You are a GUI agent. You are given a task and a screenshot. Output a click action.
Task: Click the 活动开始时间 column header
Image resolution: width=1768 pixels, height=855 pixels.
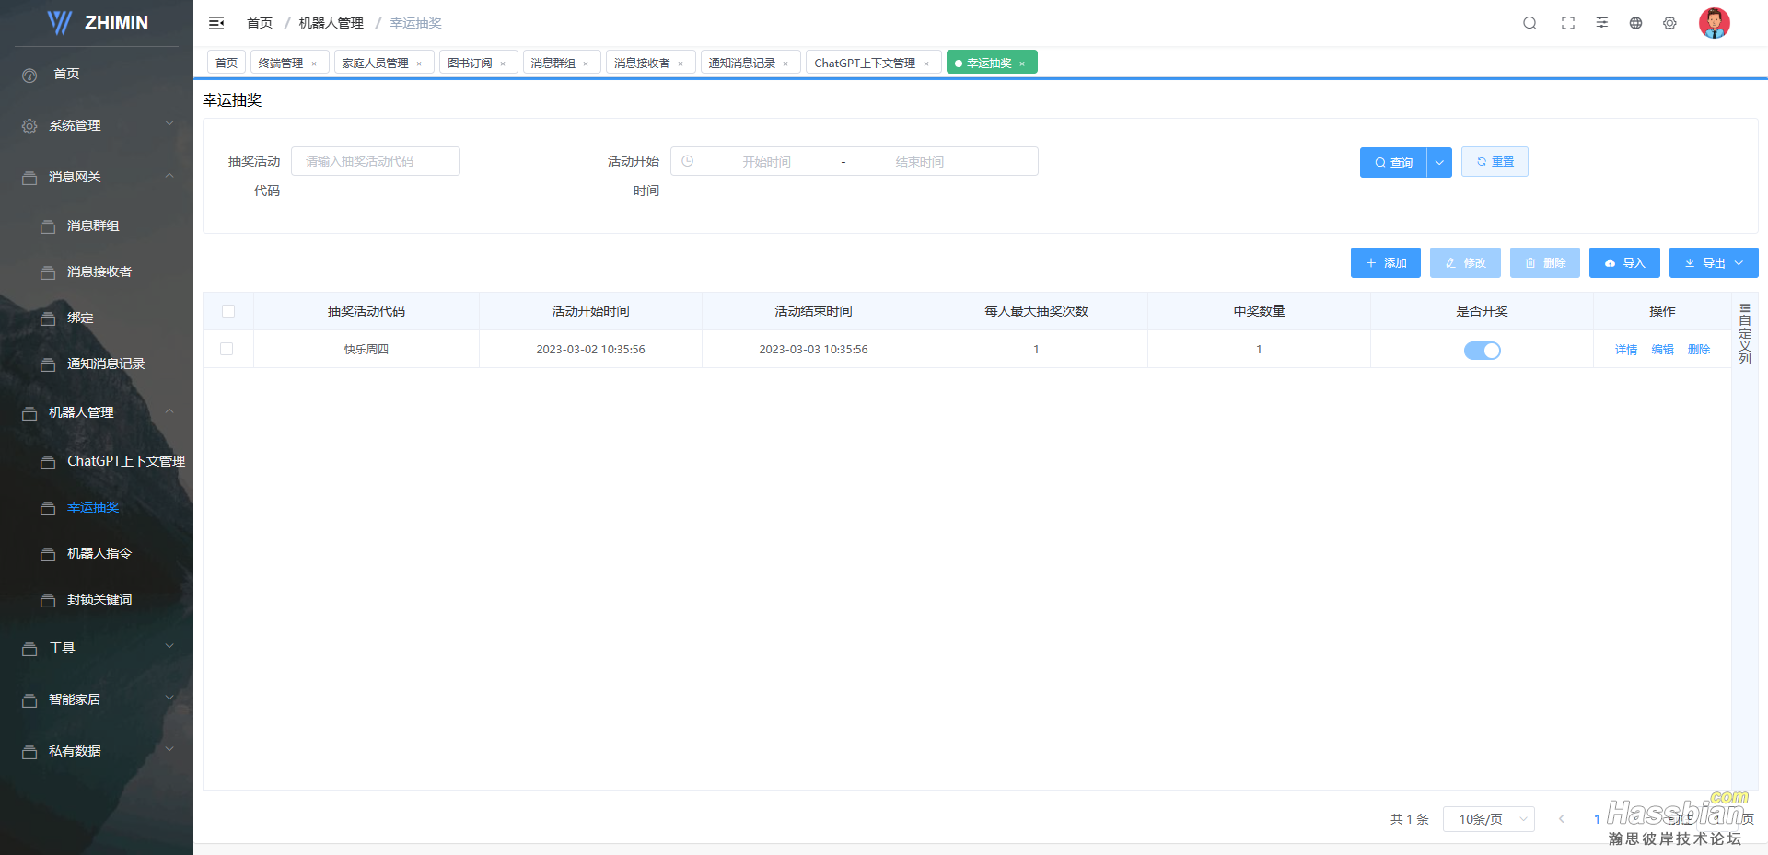(590, 311)
